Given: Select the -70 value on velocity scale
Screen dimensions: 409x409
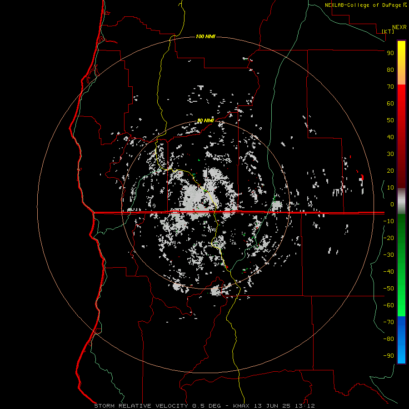Looking at the screenshot, I should pyautogui.click(x=389, y=322).
